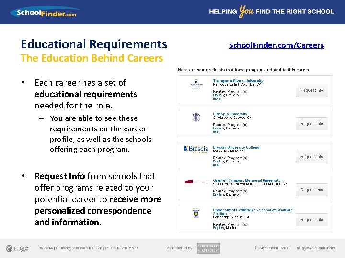Click 'Kamloops, British Columbia, CA' location text

[x=237, y=84]
